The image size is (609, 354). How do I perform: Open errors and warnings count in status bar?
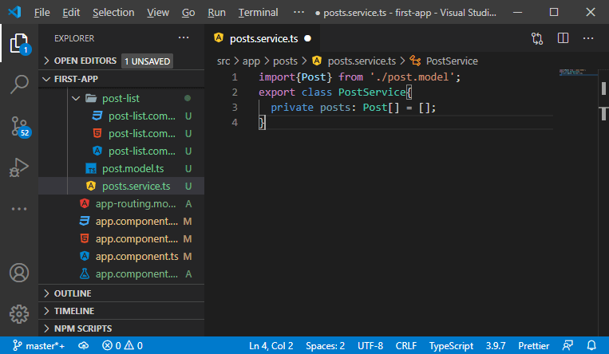tap(122, 345)
